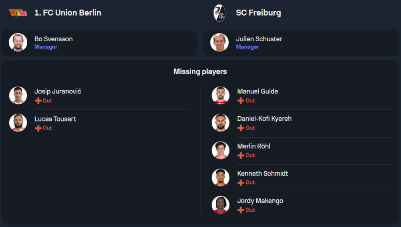
Task: Select the Daniel-Kofi Kyereh name link
Action: [264, 119]
